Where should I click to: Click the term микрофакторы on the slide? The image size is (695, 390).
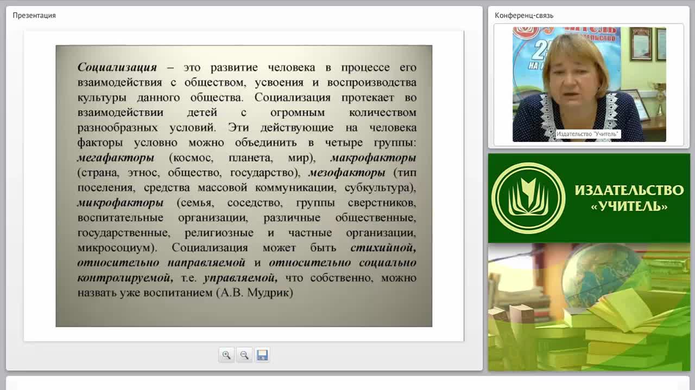[120, 203]
